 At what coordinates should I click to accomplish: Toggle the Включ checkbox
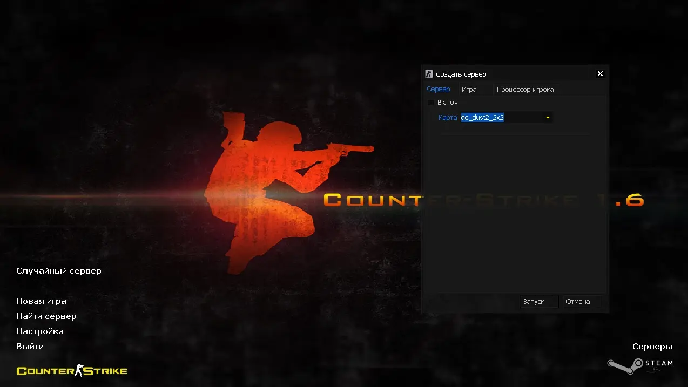(x=431, y=103)
